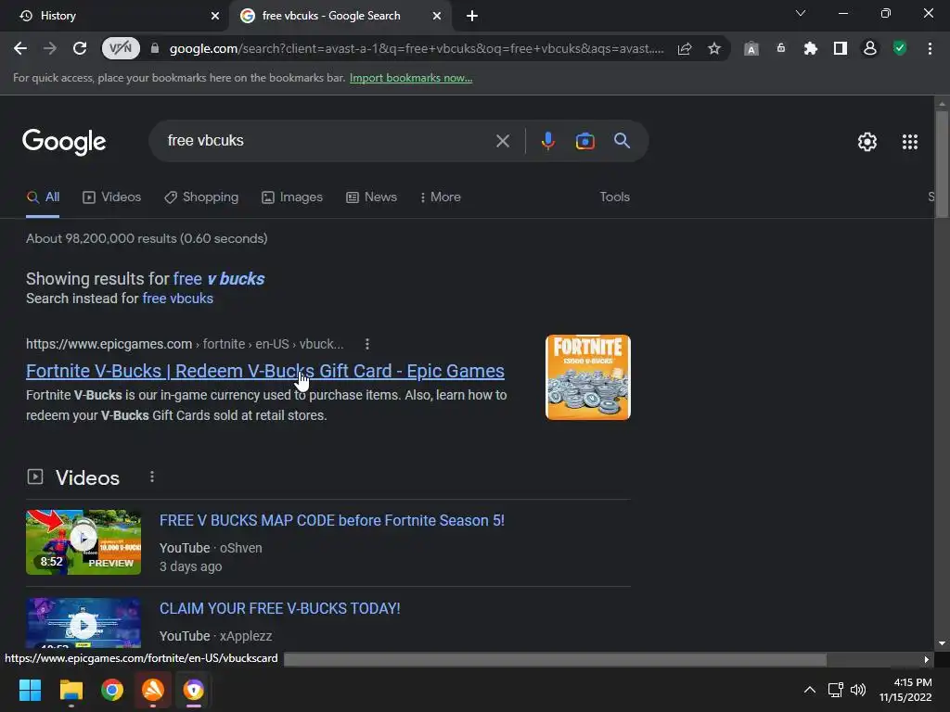Open Avast antivirus taskbar icon
This screenshot has width=950, height=712.
point(153,690)
